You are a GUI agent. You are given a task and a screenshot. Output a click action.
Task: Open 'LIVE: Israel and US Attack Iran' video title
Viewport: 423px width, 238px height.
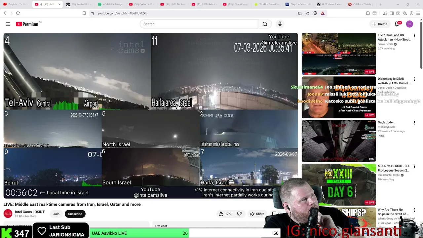(394, 37)
